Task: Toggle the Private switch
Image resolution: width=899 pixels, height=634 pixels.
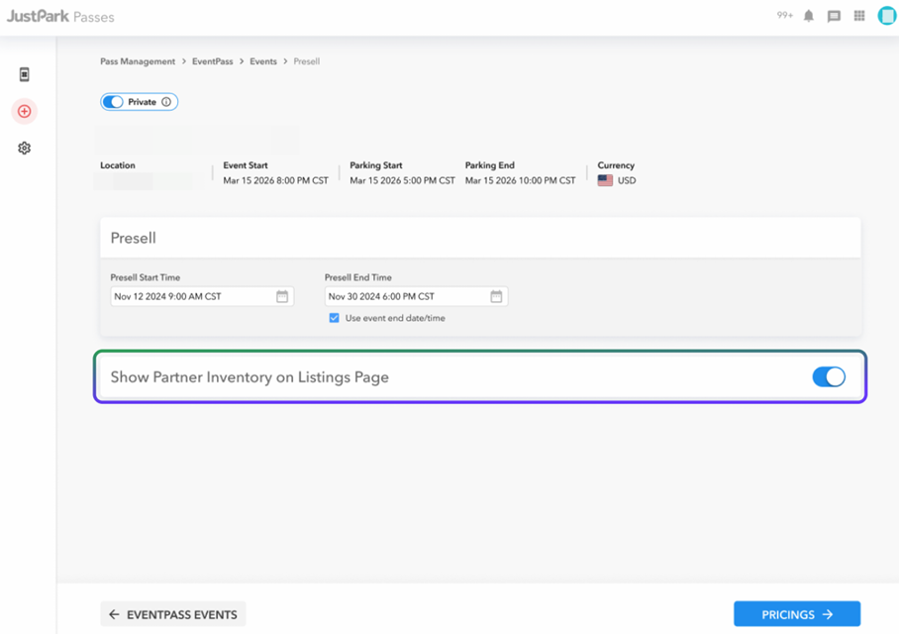Action: click(x=113, y=102)
